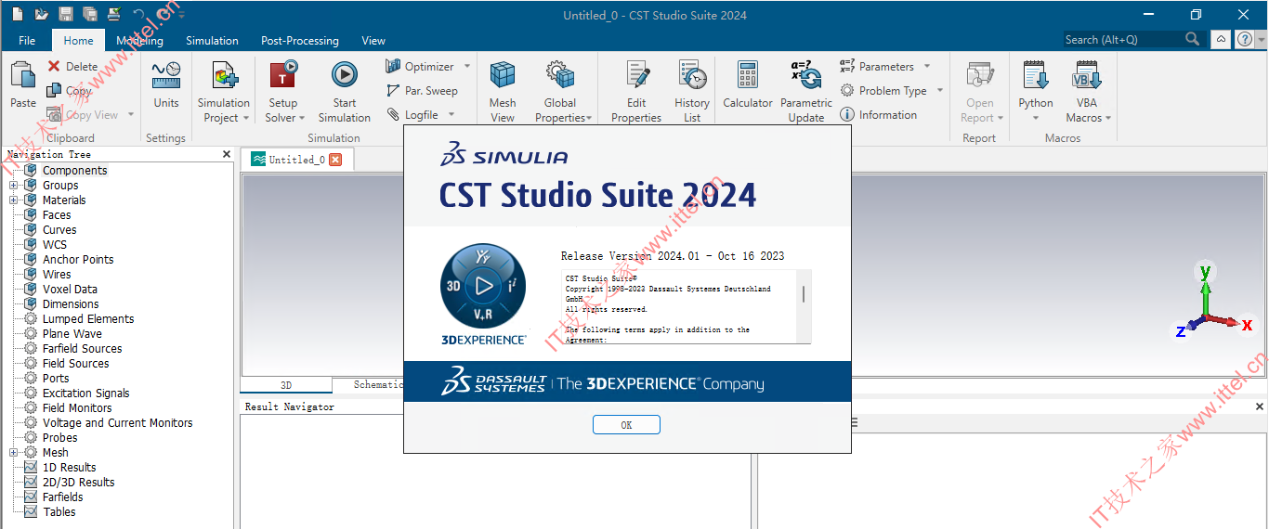Open the Setup Solver dropdown arrow
The height and width of the screenshot is (529, 1269).
point(303,119)
